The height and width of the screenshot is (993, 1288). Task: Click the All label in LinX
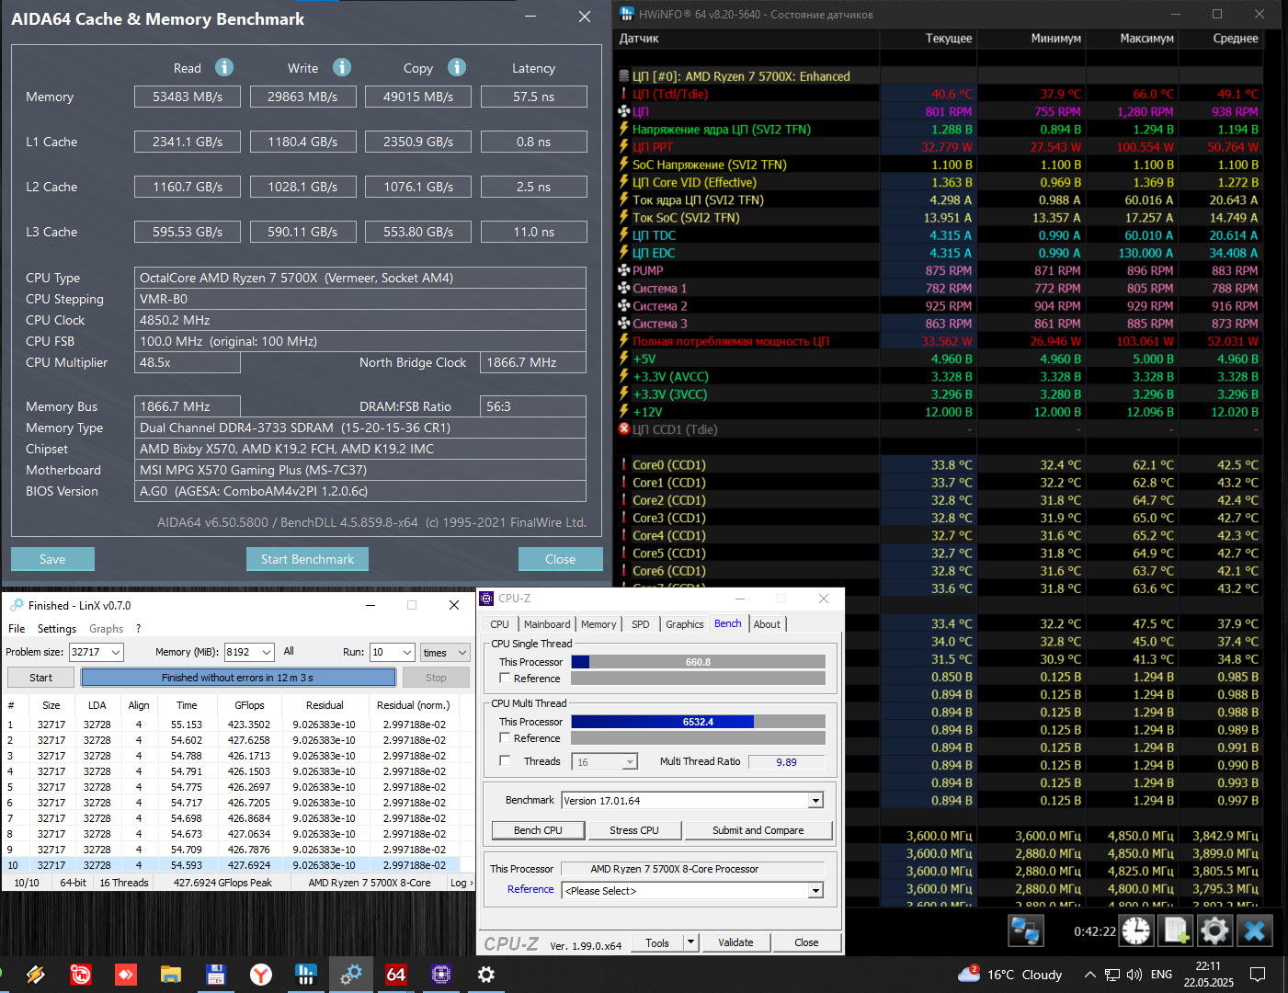coord(289,651)
